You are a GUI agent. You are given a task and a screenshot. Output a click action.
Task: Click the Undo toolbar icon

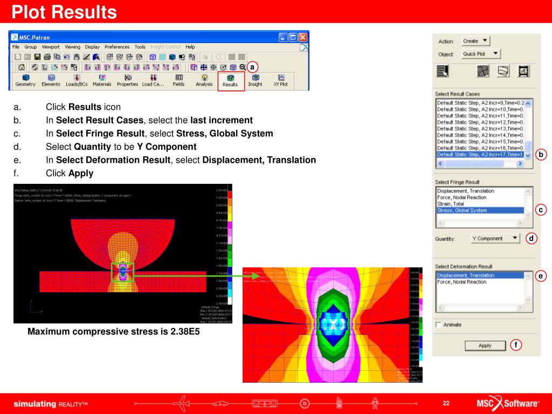point(66,57)
